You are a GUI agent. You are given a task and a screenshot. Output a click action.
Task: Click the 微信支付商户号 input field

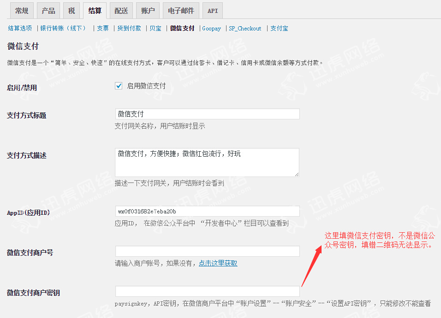point(207,251)
